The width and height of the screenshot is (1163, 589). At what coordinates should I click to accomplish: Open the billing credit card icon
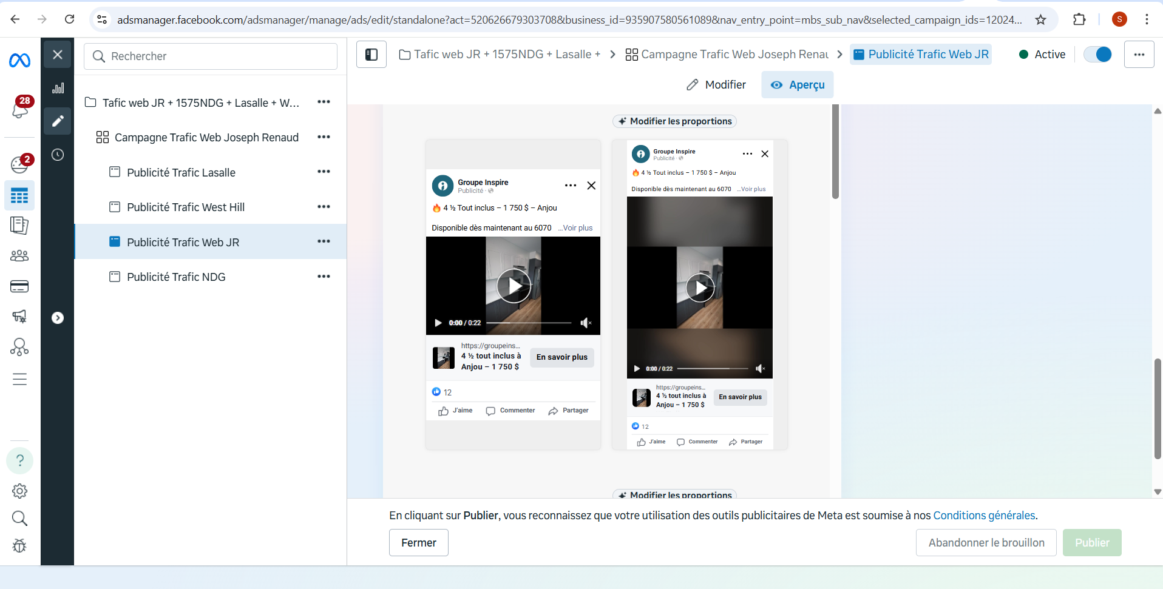point(19,286)
